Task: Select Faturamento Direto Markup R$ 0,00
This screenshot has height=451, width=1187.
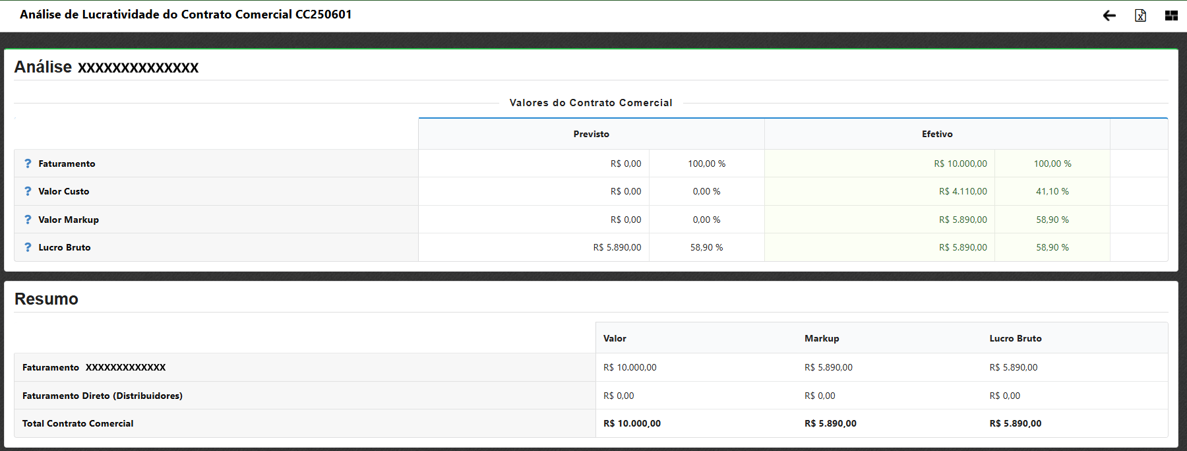Action: pos(820,396)
